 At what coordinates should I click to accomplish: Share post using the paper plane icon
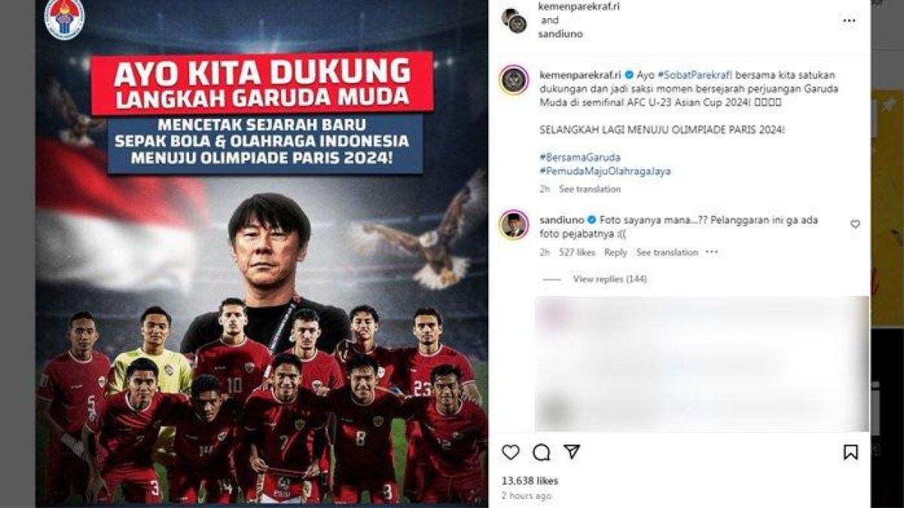[572, 452]
